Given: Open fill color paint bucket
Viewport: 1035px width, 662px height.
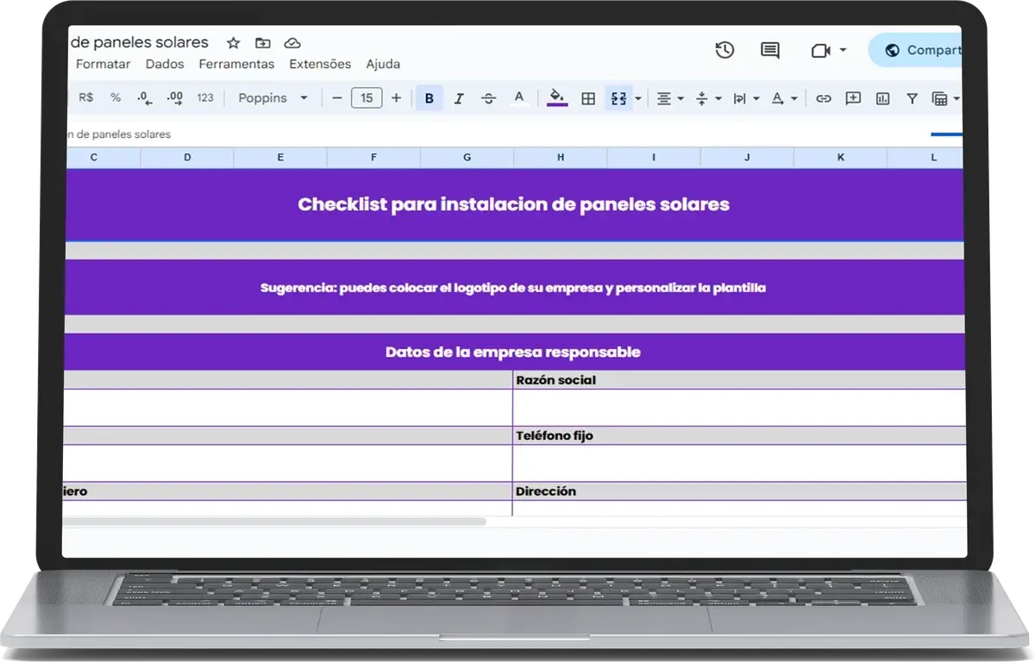Looking at the screenshot, I should [557, 98].
